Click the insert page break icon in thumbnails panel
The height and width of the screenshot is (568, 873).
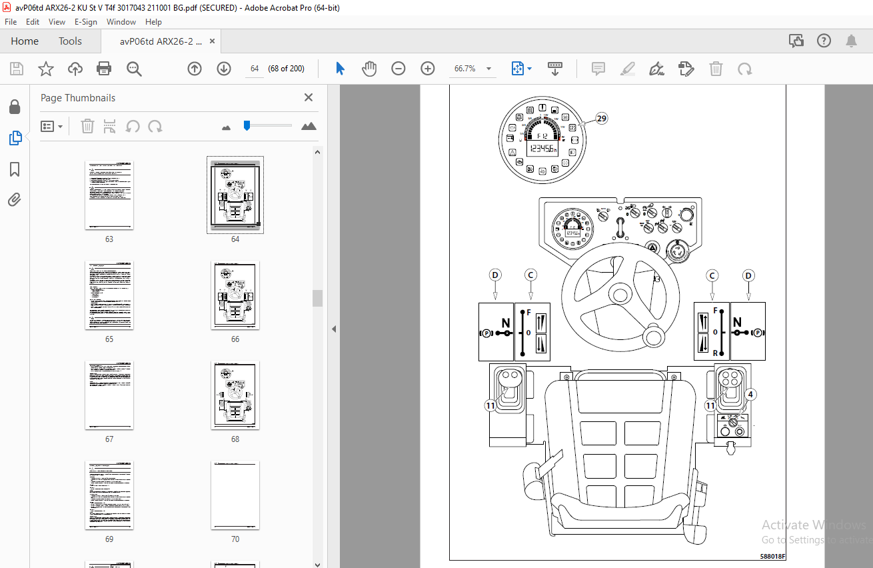click(x=111, y=126)
